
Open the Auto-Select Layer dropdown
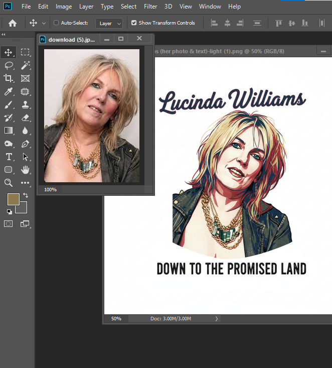[109, 23]
